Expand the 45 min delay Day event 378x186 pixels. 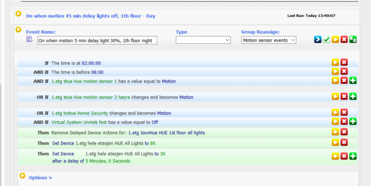point(18,14)
